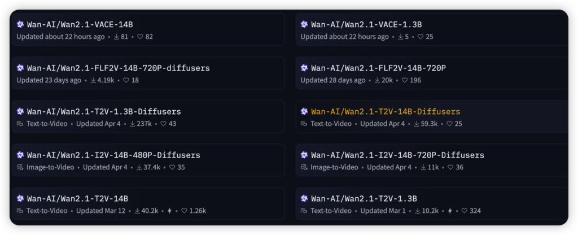The width and height of the screenshot is (578, 235).
Task: Click the heart like icon on Wan2.1-VACE-1.3B card
Action: tap(420, 37)
